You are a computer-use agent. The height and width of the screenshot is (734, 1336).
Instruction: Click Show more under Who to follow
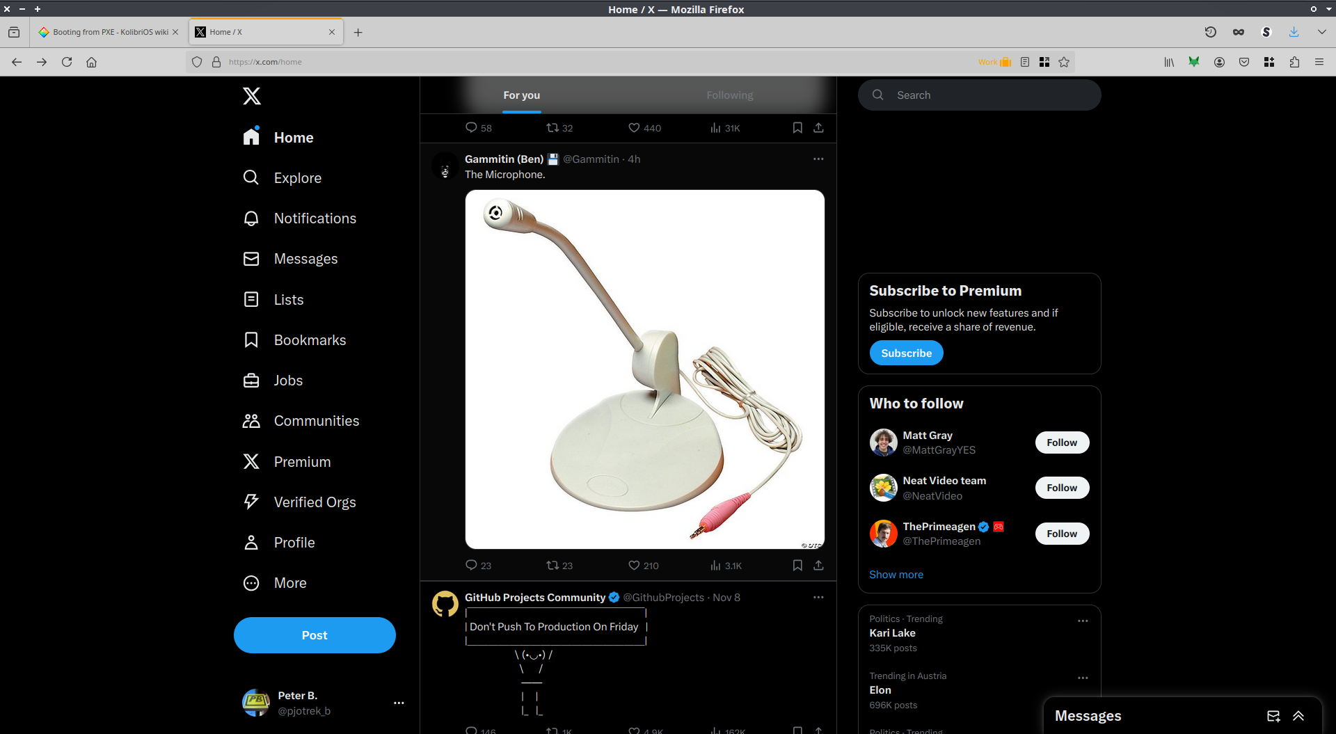click(x=896, y=575)
